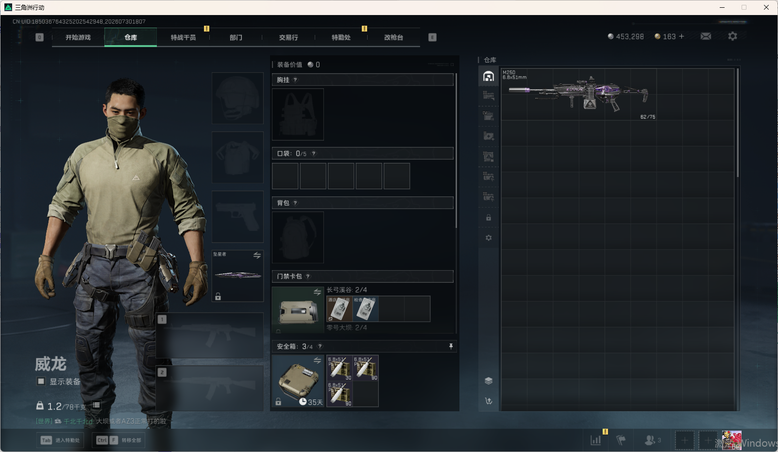Click the world chat message line
Image resolution: width=778 pixels, height=452 pixels.
coord(101,421)
